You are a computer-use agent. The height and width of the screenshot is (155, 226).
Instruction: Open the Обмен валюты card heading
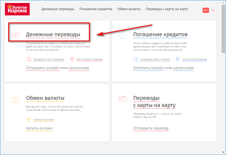pyautogui.click(x=45, y=98)
